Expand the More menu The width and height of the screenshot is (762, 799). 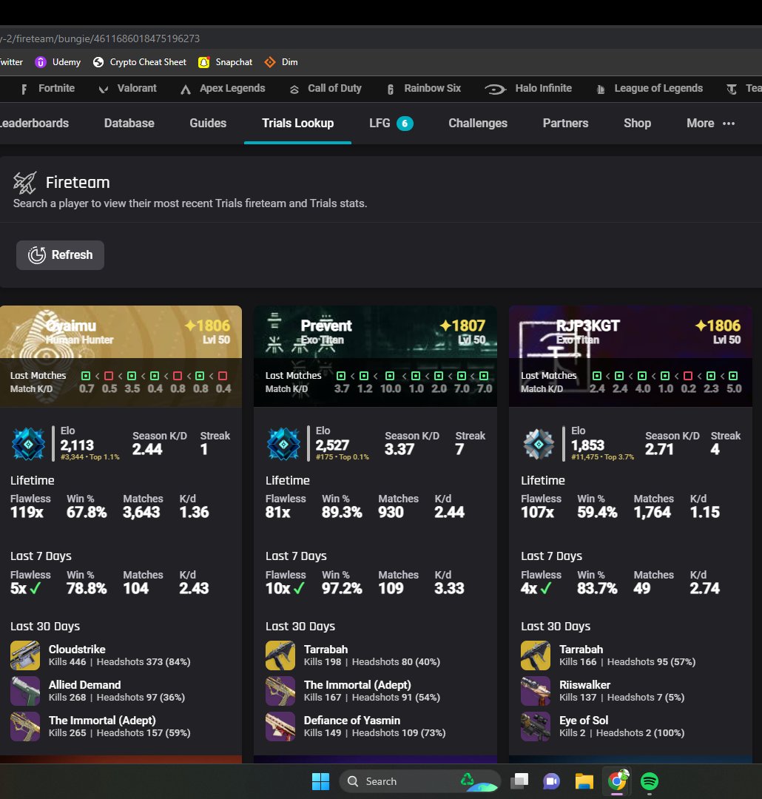click(x=710, y=124)
